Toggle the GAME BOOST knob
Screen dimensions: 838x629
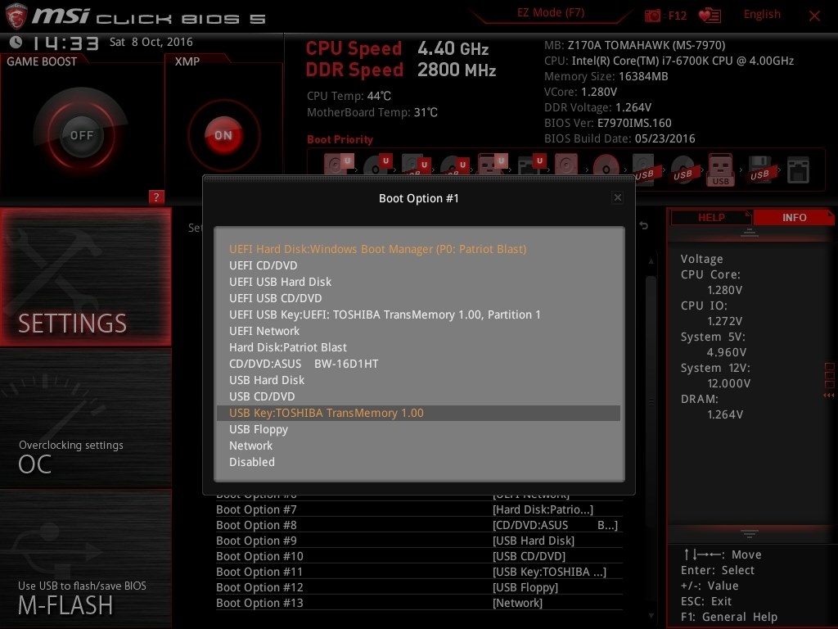click(x=81, y=135)
